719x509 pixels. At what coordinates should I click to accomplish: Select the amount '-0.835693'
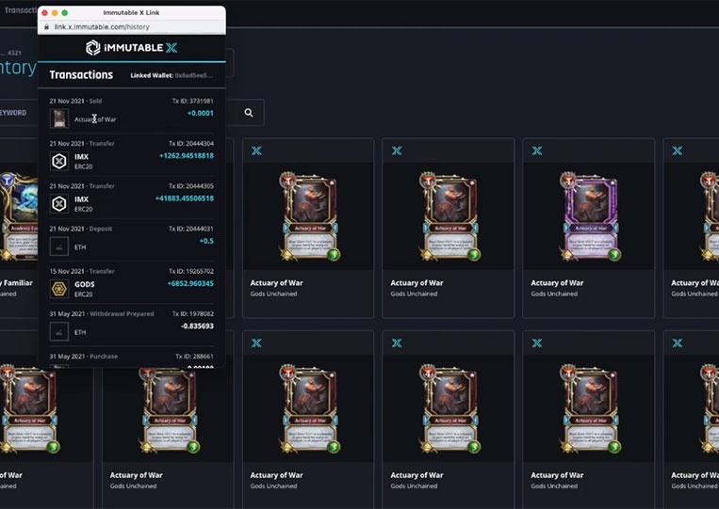click(x=197, y=326)
